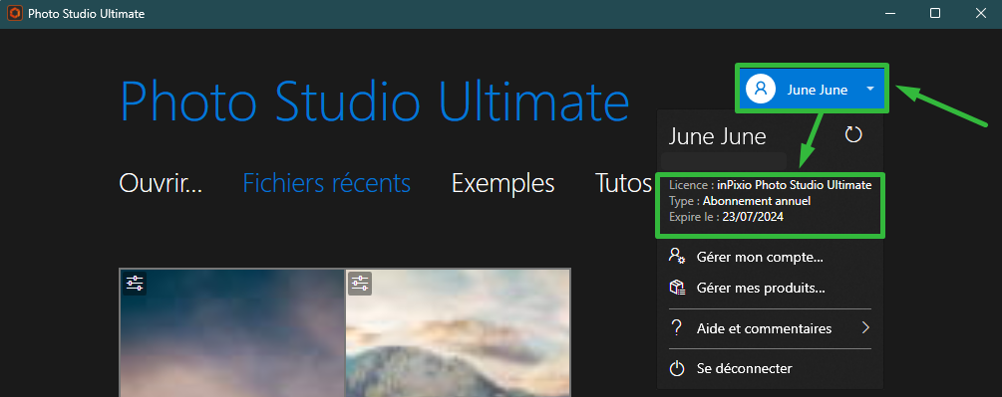Click the refresh icon next to June June
The width and height of the screenshot is (1002, 397).
pyautogui.click(x=853, y=134)
